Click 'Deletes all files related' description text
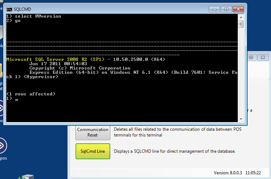Screen dimensions: 271x179 pyautogui.click(x=177, y=132)
